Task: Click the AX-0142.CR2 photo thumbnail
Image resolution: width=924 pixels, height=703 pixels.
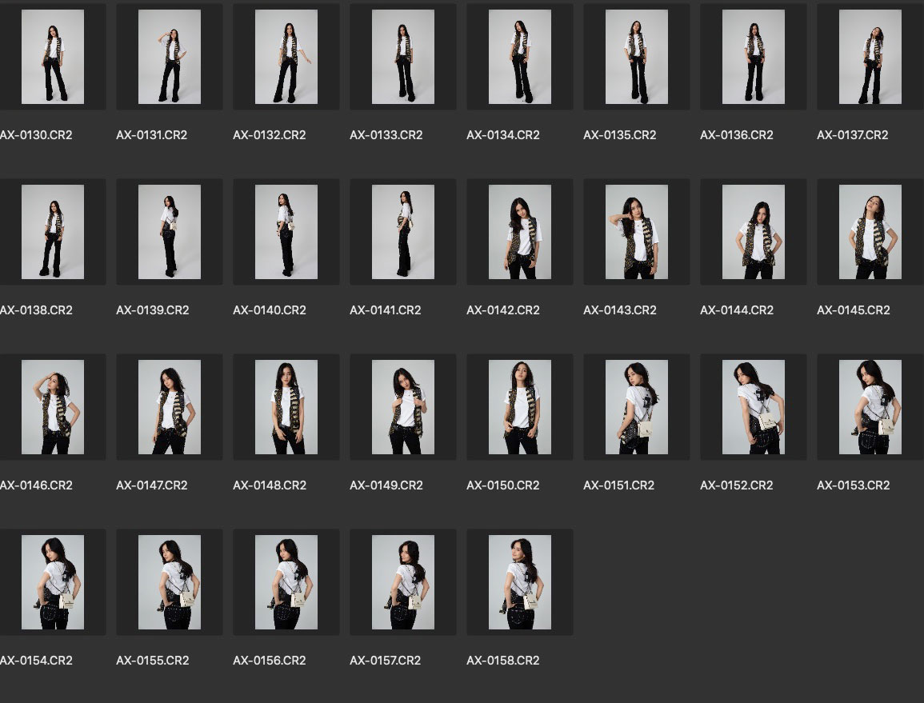Action: point(520,232)
